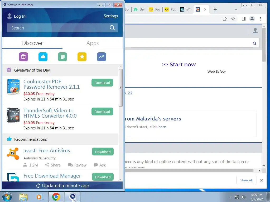Open Windows Explorer from the taskbar

click(23, 197)
